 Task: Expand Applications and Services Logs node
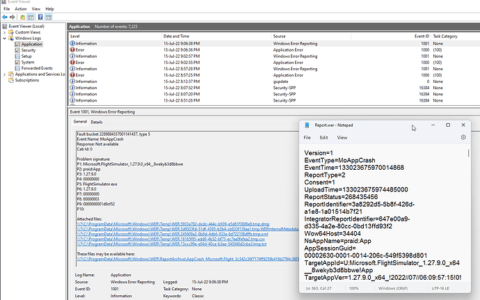(4, 73)
